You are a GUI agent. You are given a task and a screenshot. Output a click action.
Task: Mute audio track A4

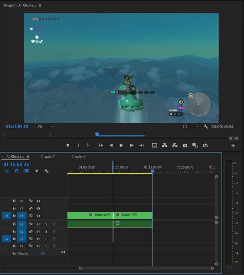point(38,246)
